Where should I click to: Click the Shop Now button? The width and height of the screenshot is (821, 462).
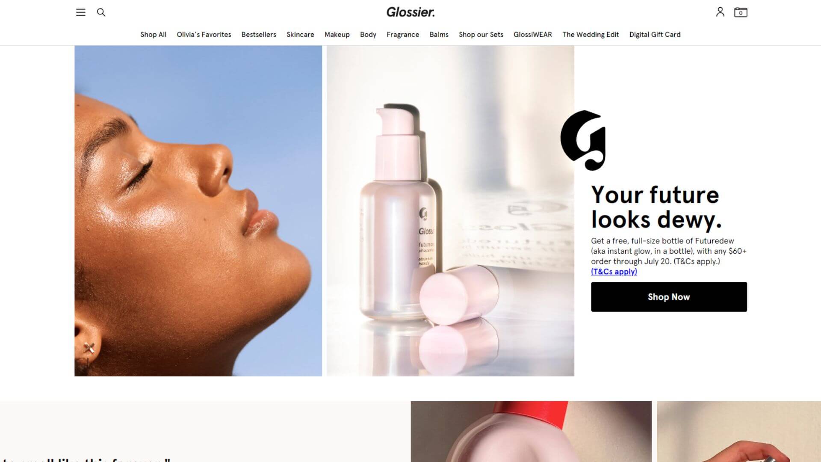669,297
